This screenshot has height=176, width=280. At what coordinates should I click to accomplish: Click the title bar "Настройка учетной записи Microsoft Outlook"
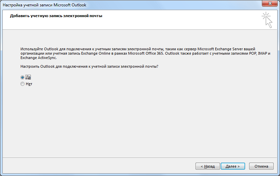[x=44, y=5]
